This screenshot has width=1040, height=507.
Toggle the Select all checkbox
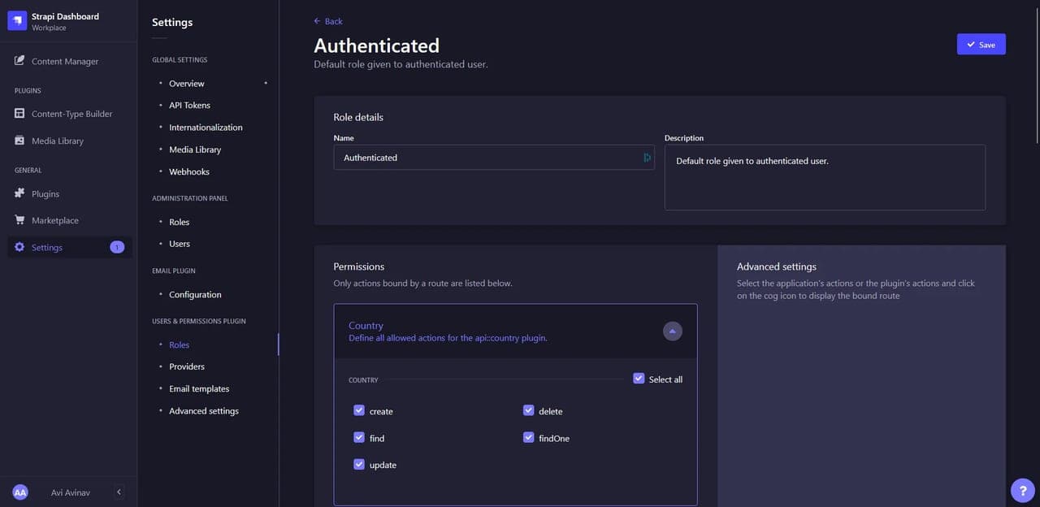[x=639, y=379]
